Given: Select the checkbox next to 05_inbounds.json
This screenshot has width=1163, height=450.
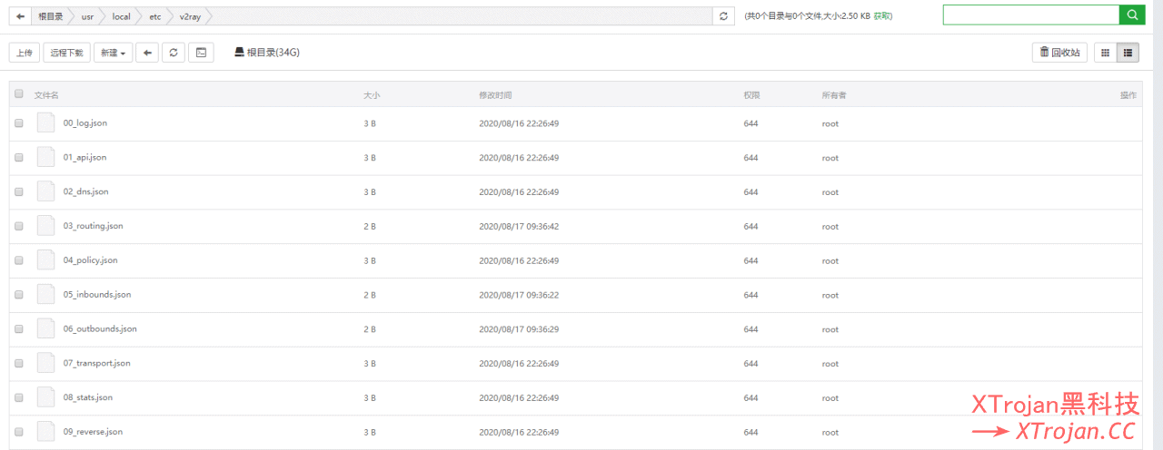Looking at the screenshot, I should pos(19,295).
